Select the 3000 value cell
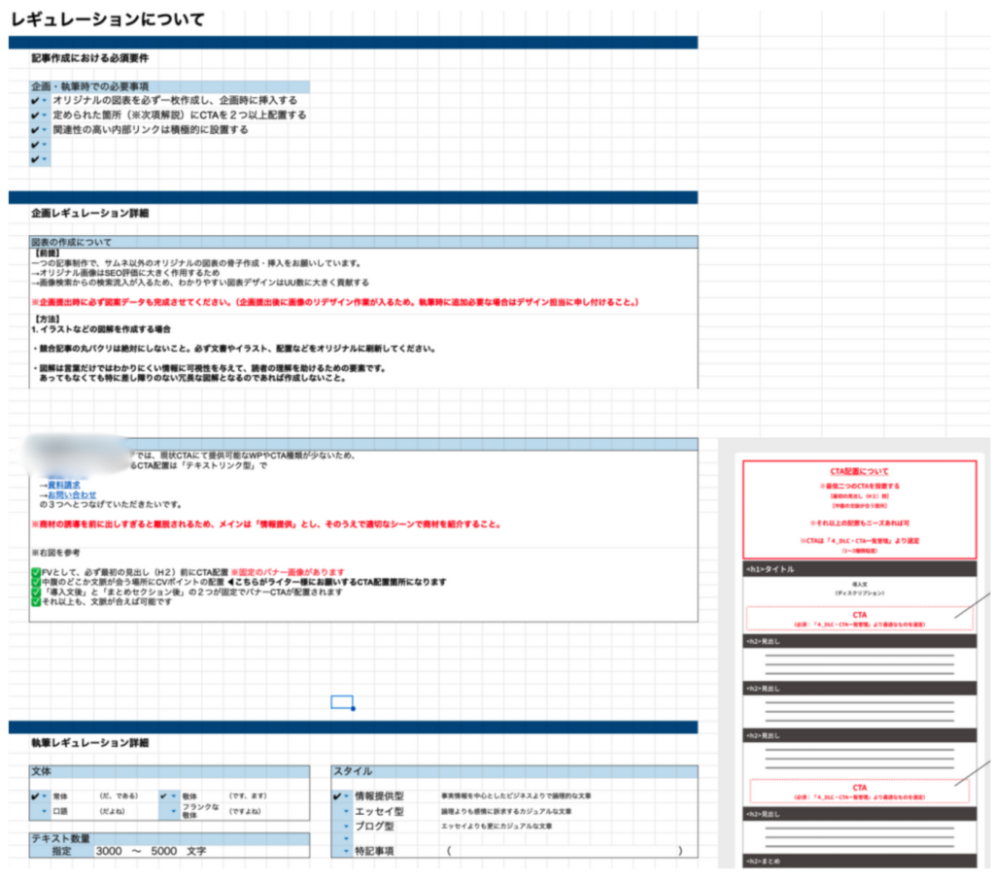Screen dimensions: 995x880 coord(109,851)
